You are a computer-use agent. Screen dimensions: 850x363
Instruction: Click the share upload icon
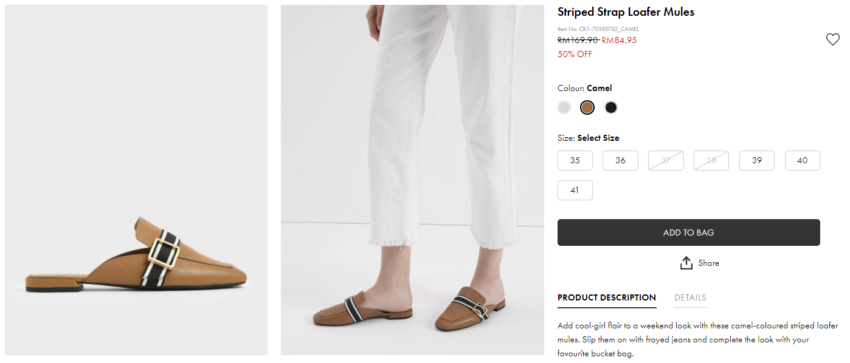tap(686, 263)
